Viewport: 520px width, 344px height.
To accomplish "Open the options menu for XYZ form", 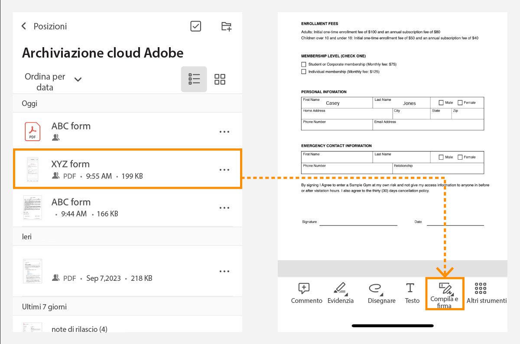I will [x=224, y=169].
